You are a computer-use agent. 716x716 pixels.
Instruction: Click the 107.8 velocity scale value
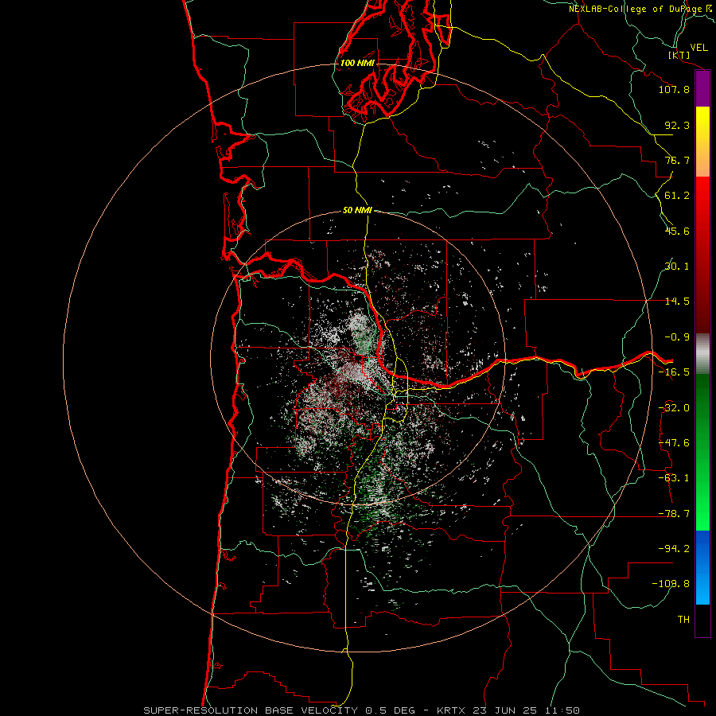click(x=674, y=89)
